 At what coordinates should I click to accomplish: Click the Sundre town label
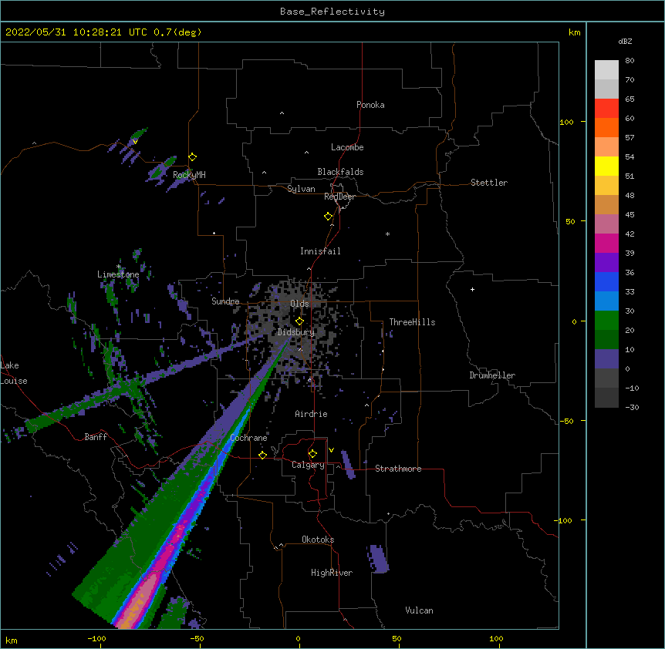click(225, 301)
